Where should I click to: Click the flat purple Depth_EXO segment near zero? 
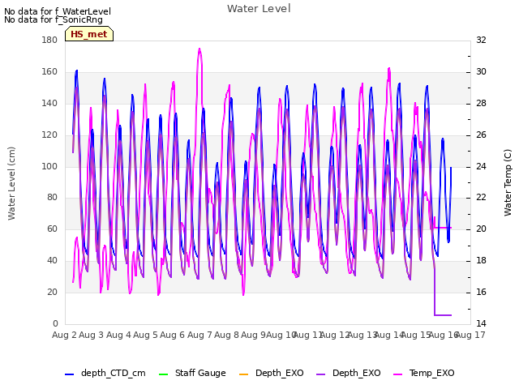coord(443,315)
